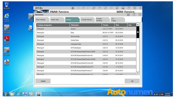Image resolution: width=174 pixels, height=98 pixels.
Task: Open the disc icon desktop shortcut
Action: coord(7,62)
